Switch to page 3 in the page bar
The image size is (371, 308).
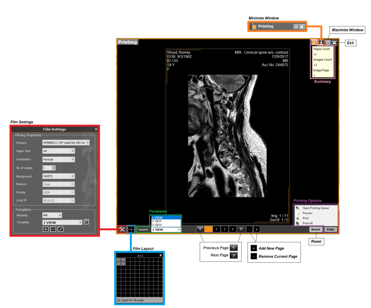224,229
